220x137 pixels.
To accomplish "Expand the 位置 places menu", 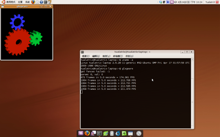I will point(20,2).
